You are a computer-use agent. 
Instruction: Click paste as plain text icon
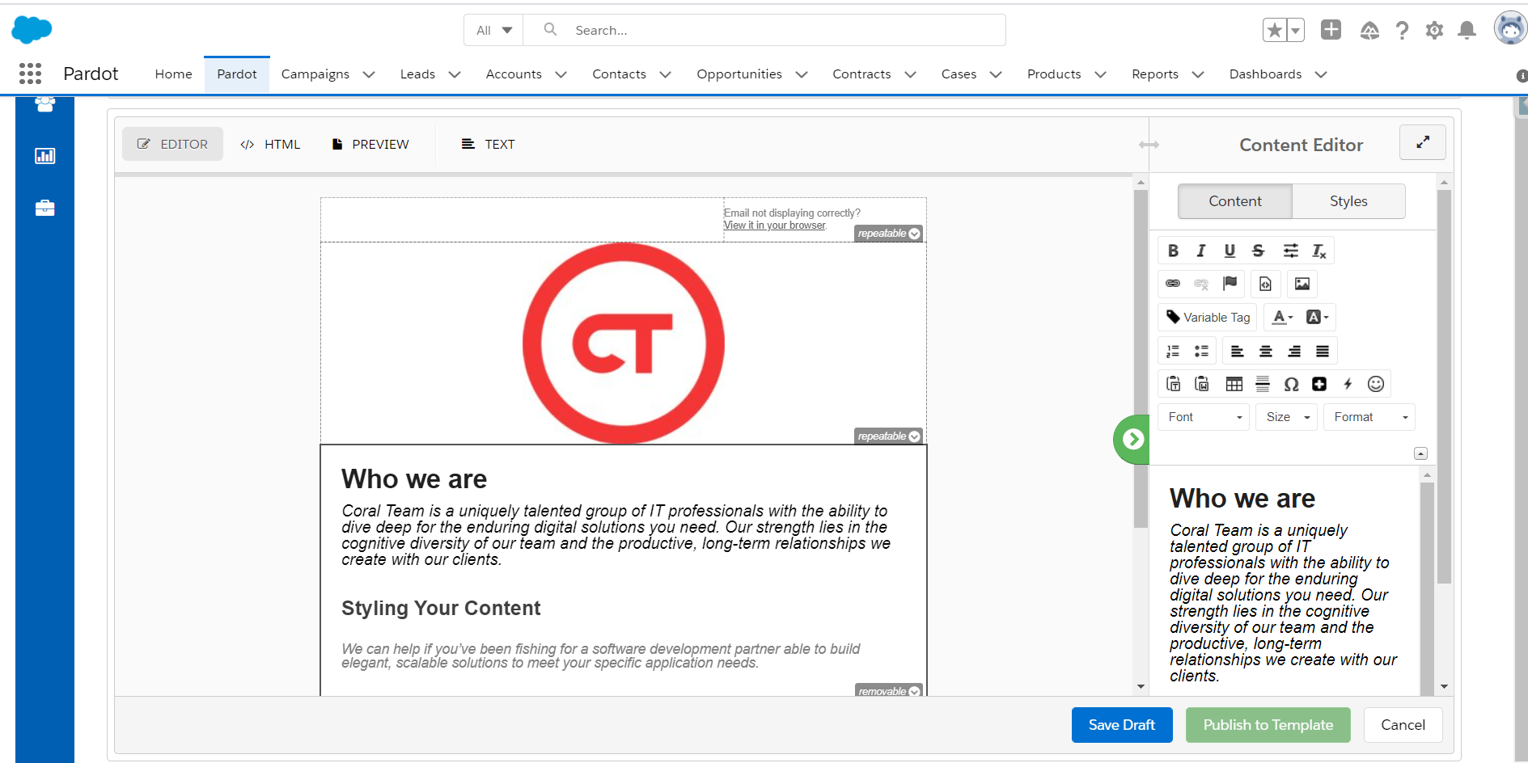(x=1173, y=384)
